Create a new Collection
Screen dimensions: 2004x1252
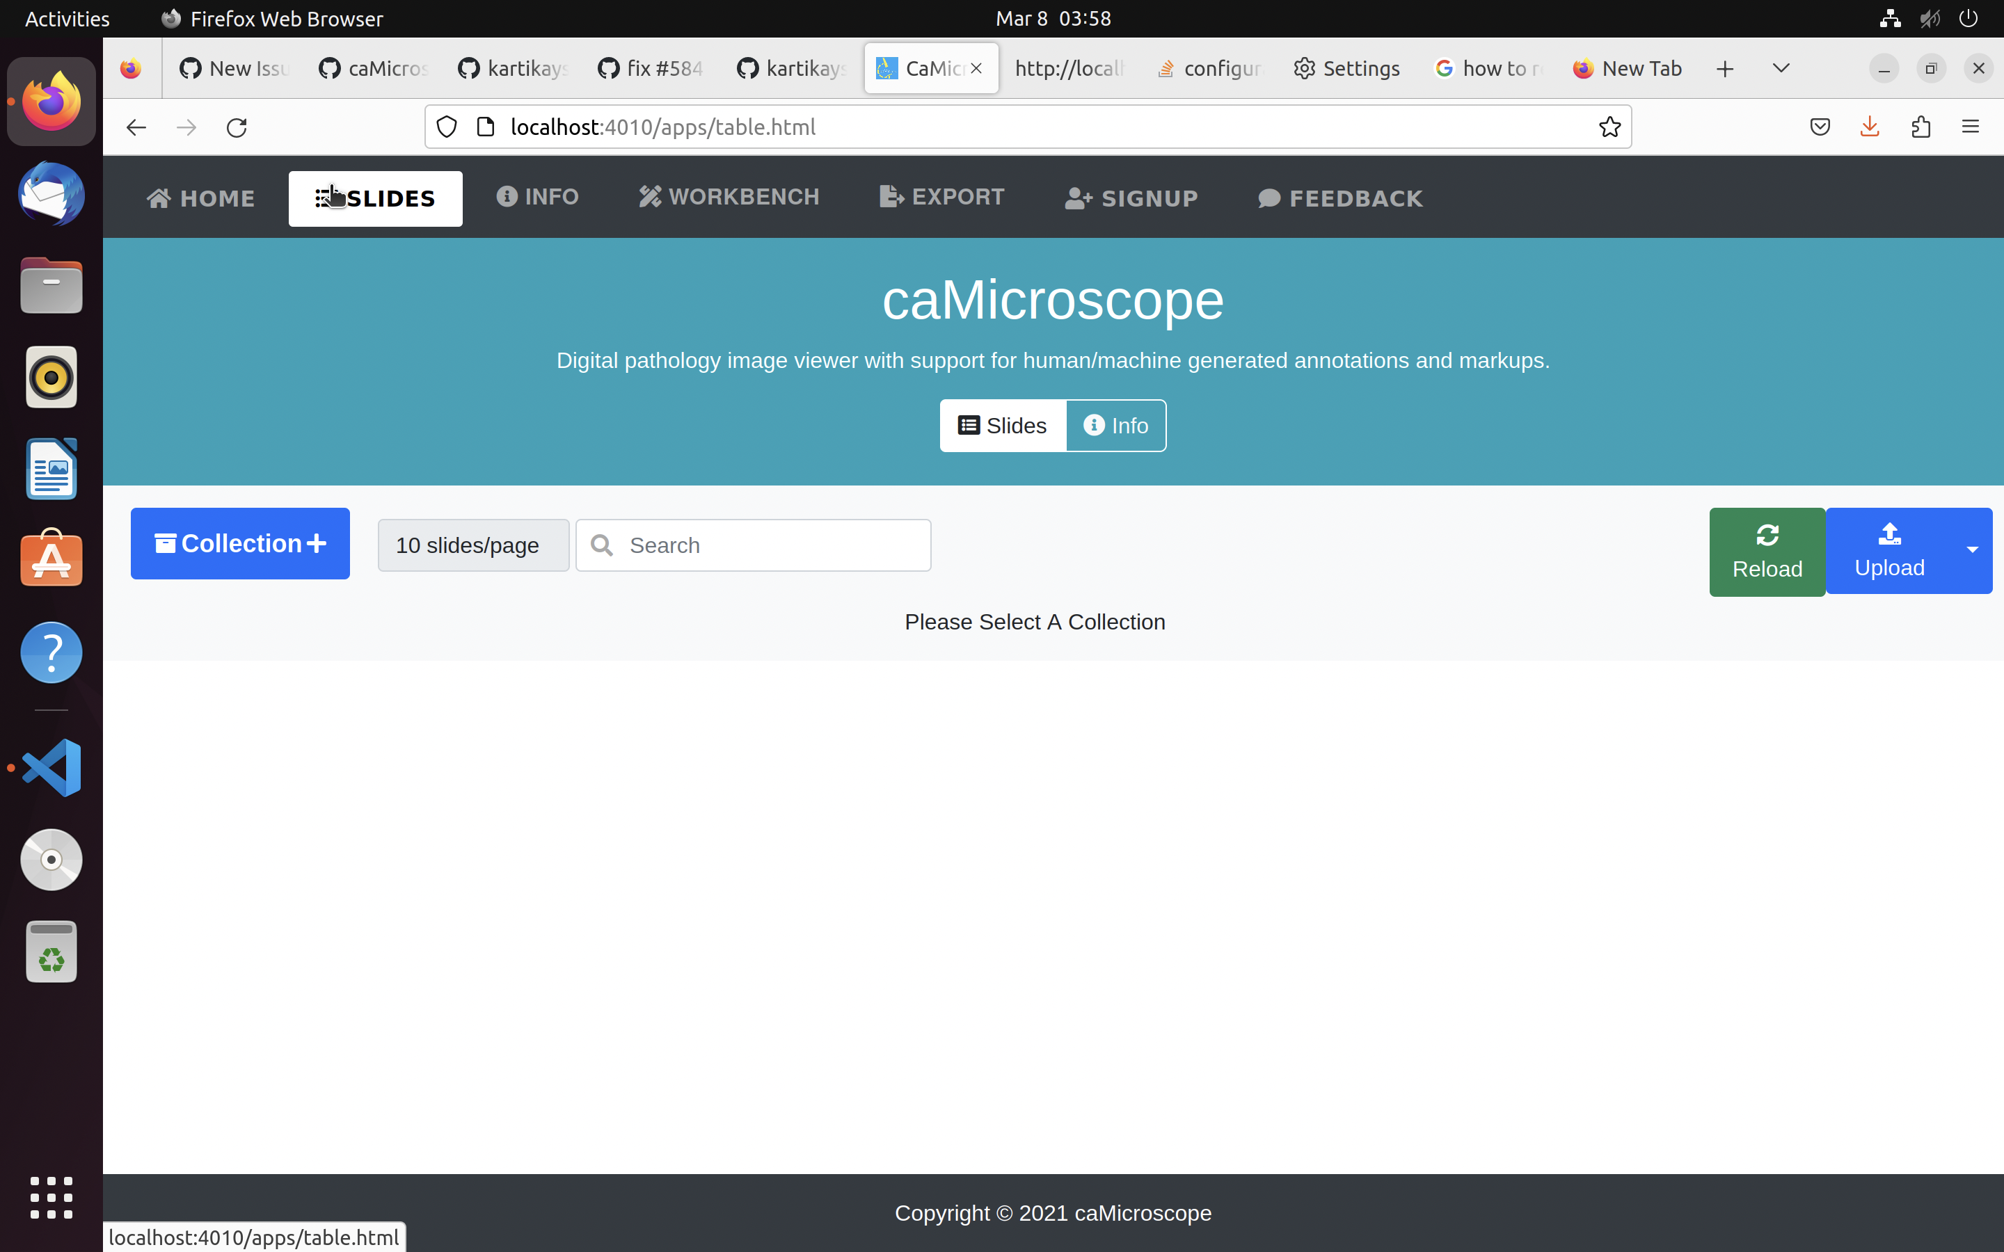(239, 543)
